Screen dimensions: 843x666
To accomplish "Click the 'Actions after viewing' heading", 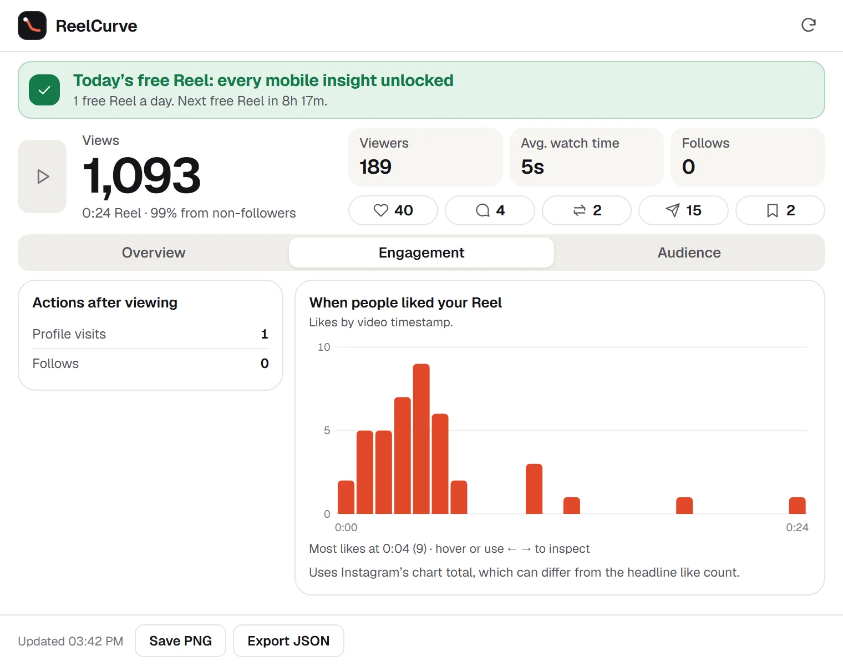I will [105, 302].
